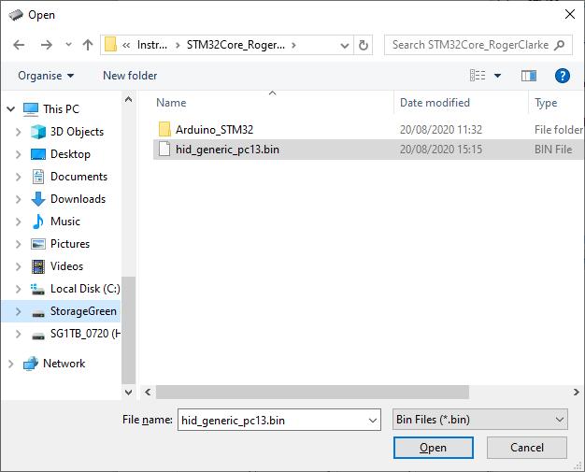Click the search magnifier icon
585x472 pixels.
(x=560, y=45)
